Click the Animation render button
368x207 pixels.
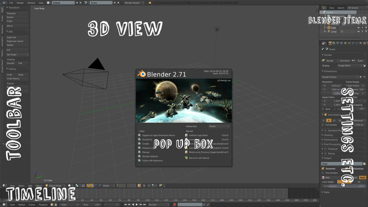pos(343,61)
